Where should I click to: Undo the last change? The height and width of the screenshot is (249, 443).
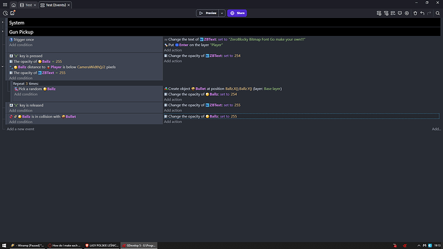click(x=422, y=13)
